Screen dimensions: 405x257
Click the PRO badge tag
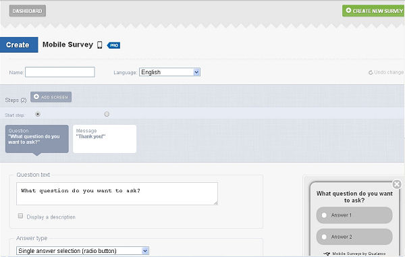(x=113, y=45)
